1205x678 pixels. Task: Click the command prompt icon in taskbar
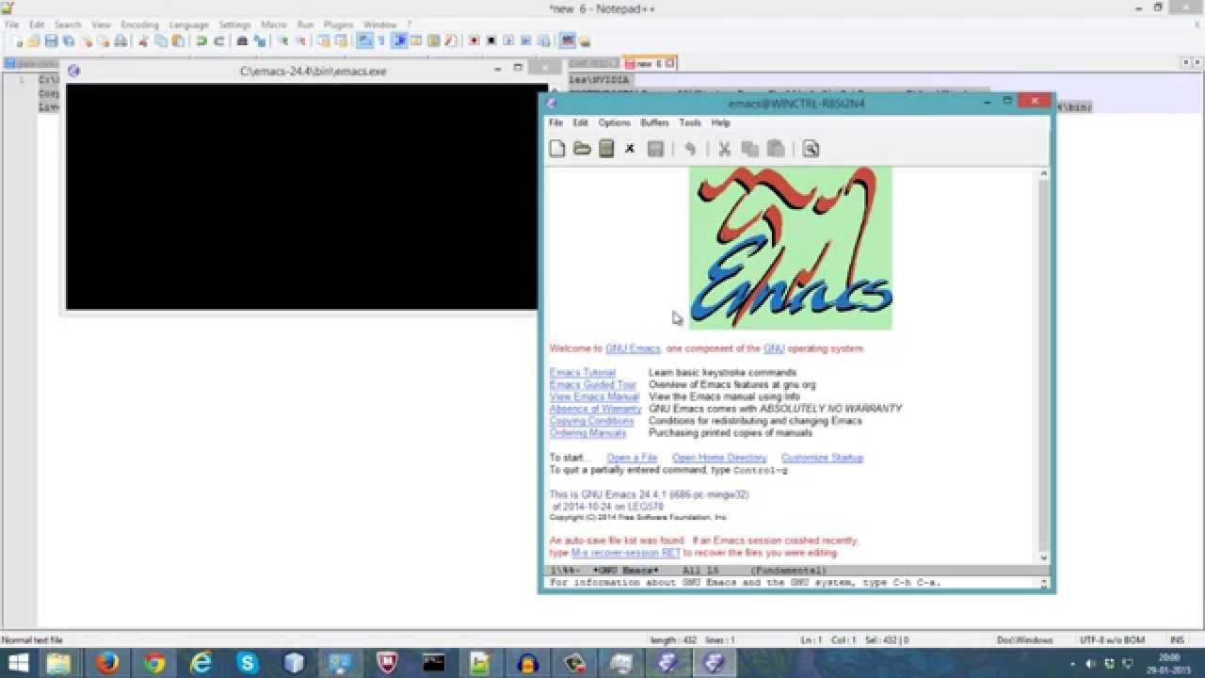tap(434, 663)
